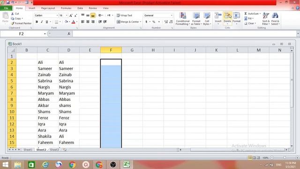The width and height of the screenshot is (300, 169).
Task: Select row 9 header
Action: pos(12,106)
